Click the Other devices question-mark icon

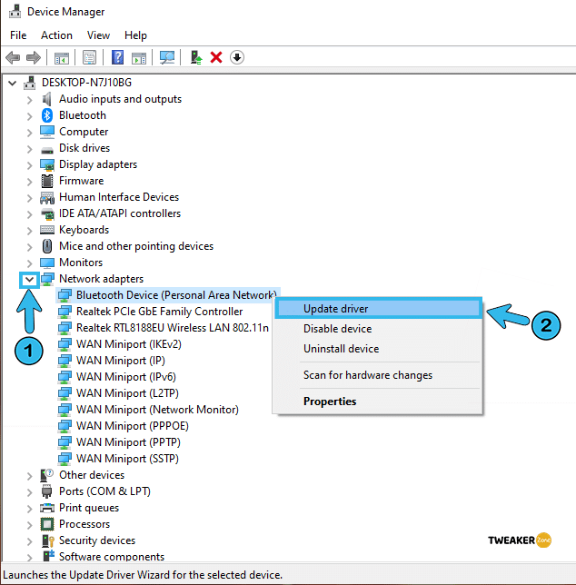click(x=47, y=475)
